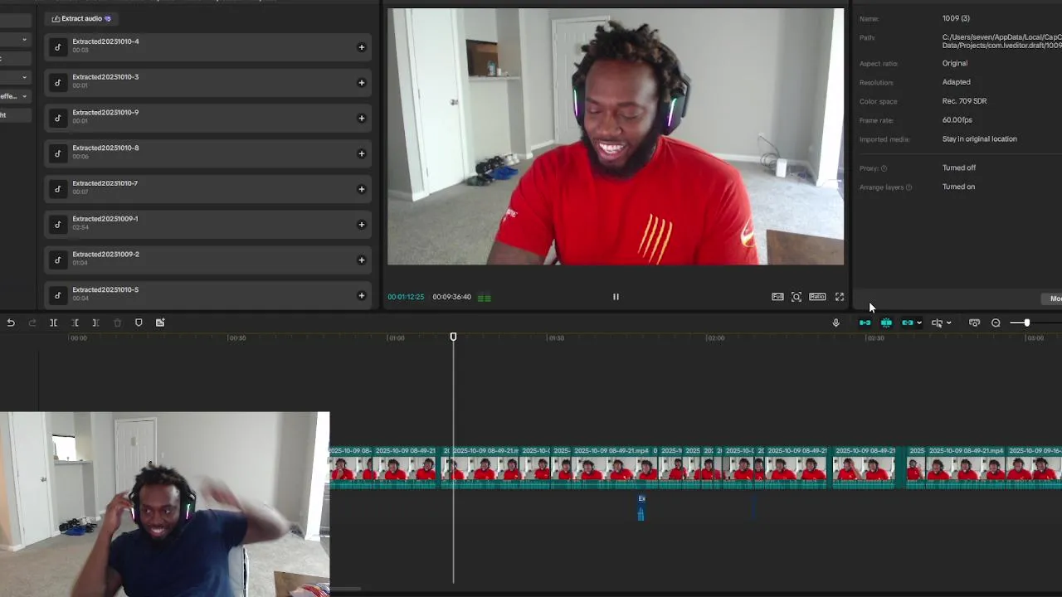Click the Proxy 'Turned off' value

958,168
